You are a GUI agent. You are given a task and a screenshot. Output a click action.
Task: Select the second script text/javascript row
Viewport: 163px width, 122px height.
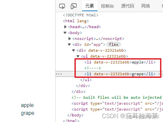coord(117,109)
